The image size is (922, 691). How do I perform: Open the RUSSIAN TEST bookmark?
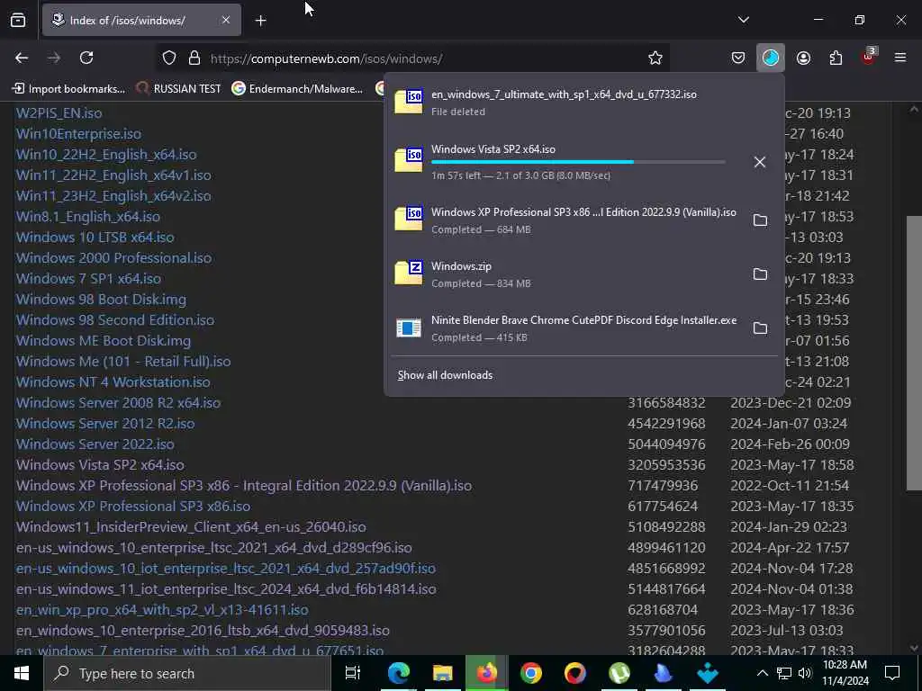[x=179, y=89]
